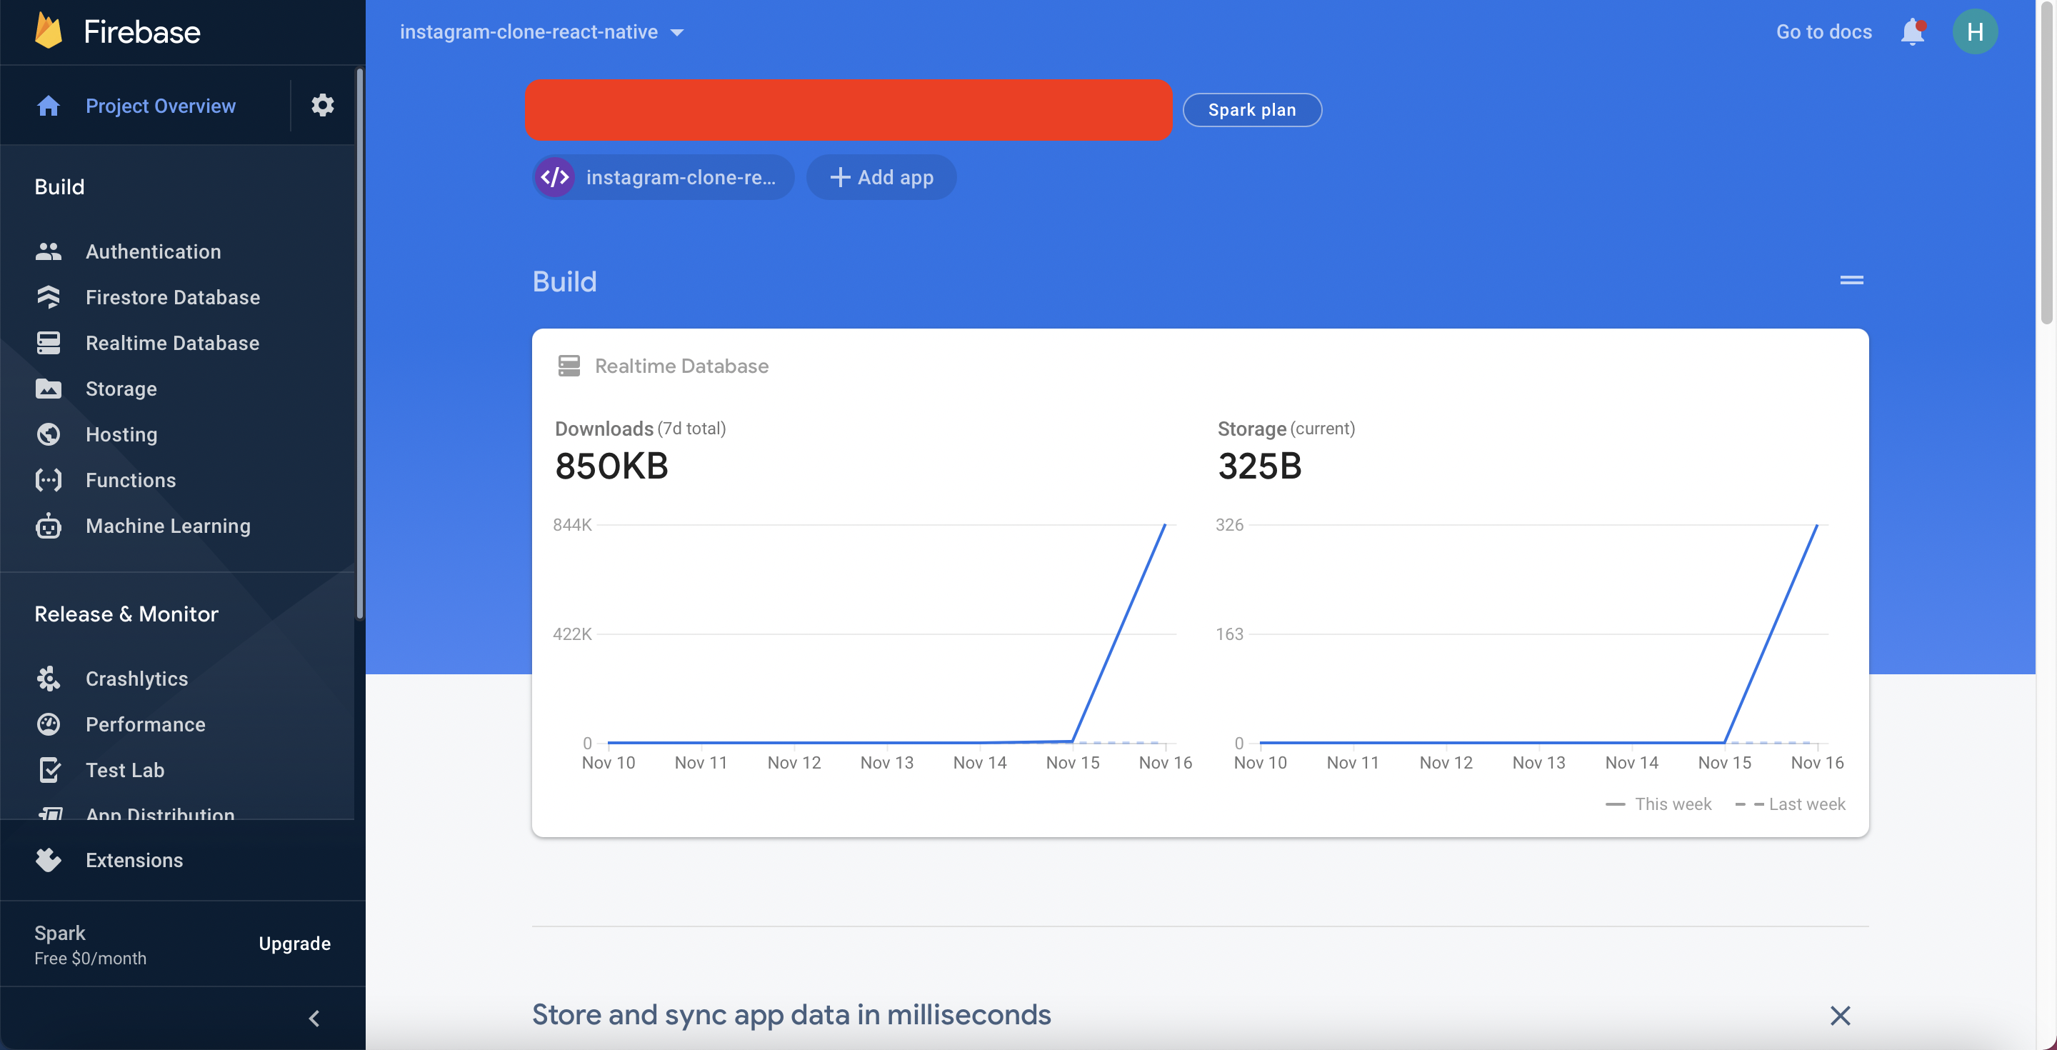Click the three-line menu on Build card

(x=1852, y=279)
